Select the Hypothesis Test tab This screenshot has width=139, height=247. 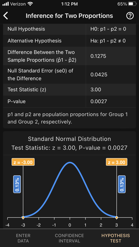(x=116, y=238)
